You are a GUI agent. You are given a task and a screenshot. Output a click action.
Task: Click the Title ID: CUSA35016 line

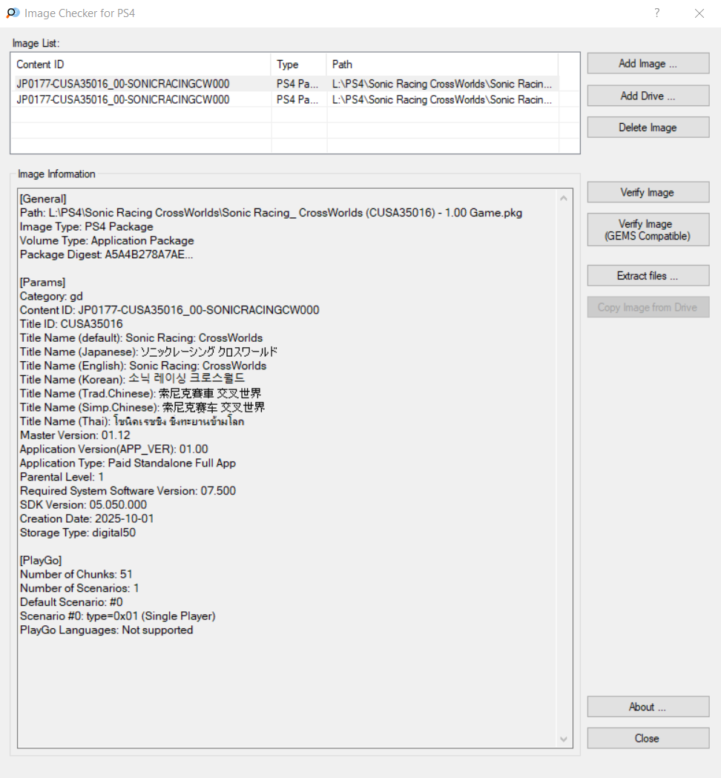point(71,324)
